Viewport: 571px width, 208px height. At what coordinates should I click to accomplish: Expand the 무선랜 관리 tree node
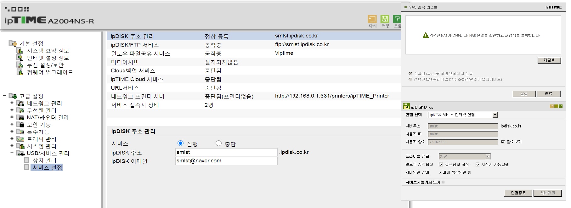pos(12,110)
